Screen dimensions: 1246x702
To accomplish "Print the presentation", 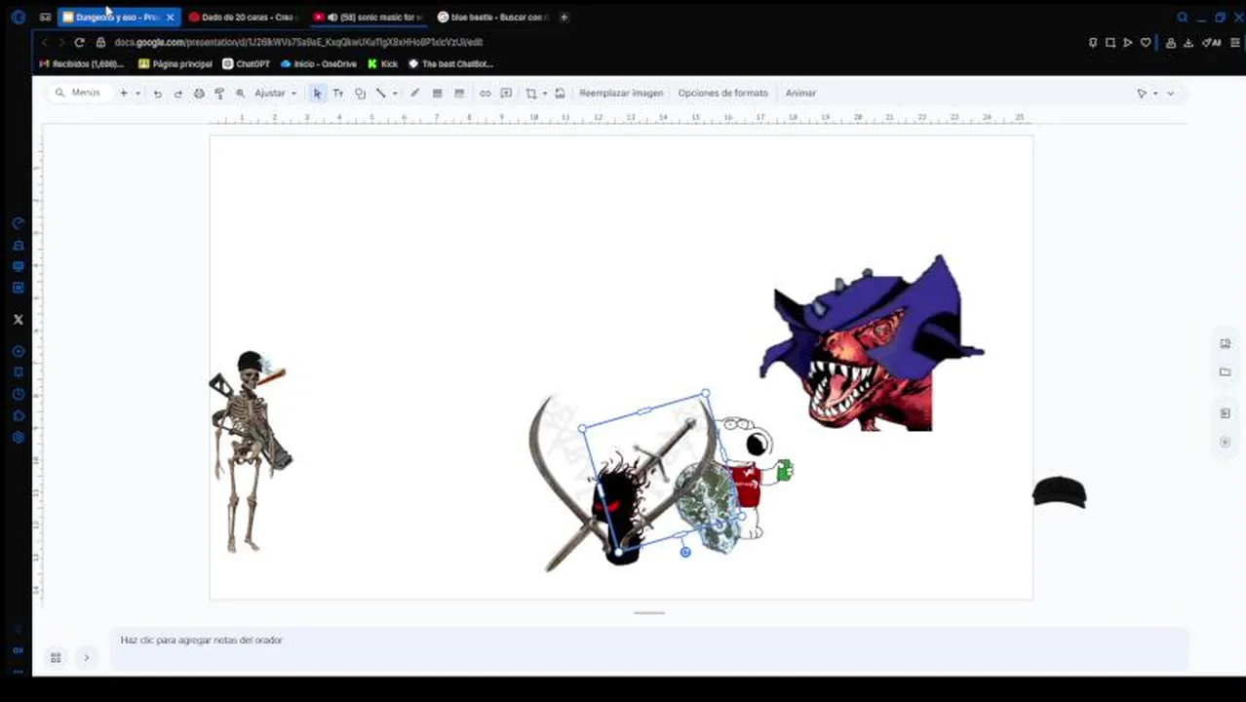I will click(199, 94).
